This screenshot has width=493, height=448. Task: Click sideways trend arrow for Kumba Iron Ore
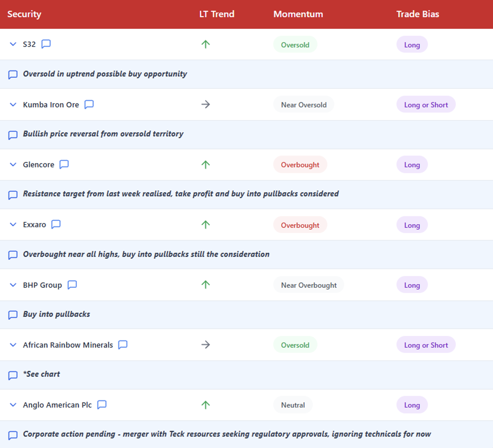(x=206, y=104)
